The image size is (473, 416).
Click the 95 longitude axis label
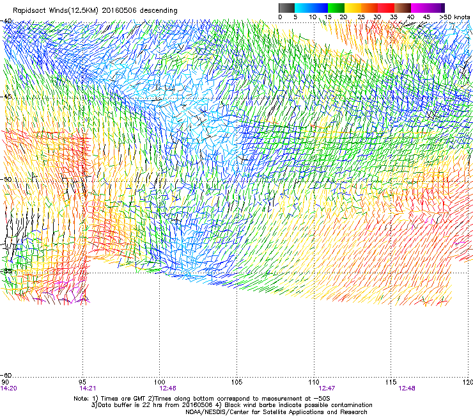pyautogui.click(x=82, y=382)
